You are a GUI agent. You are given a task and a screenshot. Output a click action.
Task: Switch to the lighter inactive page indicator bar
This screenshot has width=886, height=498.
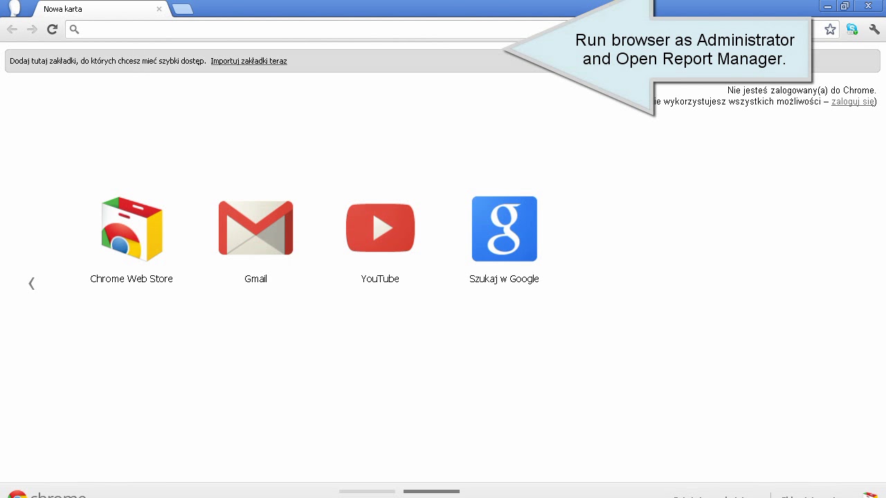(367, 492)
